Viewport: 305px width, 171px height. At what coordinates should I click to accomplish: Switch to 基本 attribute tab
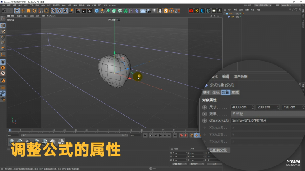[x=206, y=93]
